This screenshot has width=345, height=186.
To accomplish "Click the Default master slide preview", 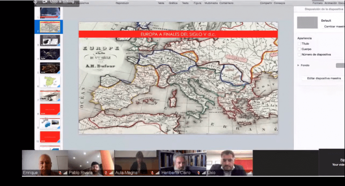I will pos(307,22).
